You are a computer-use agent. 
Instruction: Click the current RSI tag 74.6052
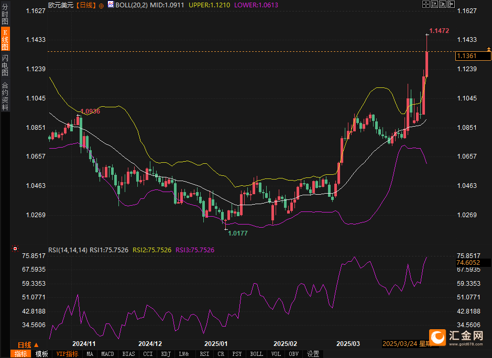click(x=473, y=263)
